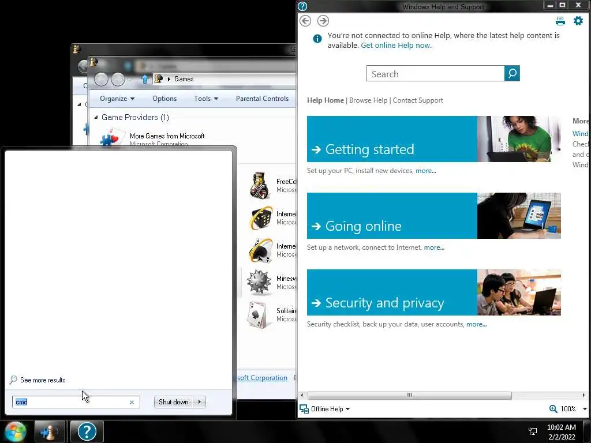
Task: Click more link under Security and privacy
Action: click(476, 324)
